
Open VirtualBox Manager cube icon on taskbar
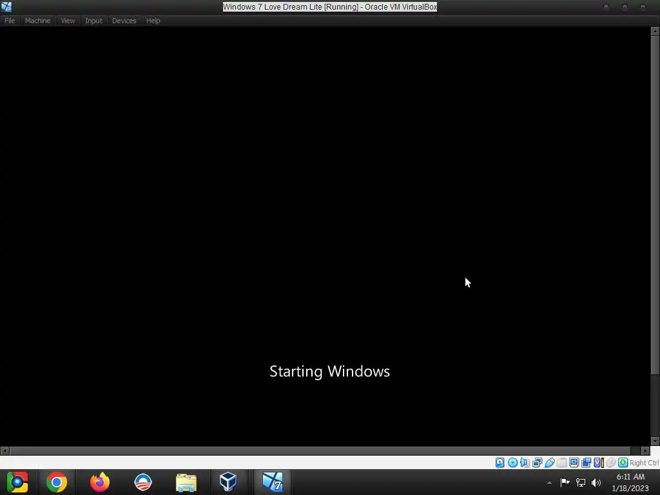click(228, 482)
